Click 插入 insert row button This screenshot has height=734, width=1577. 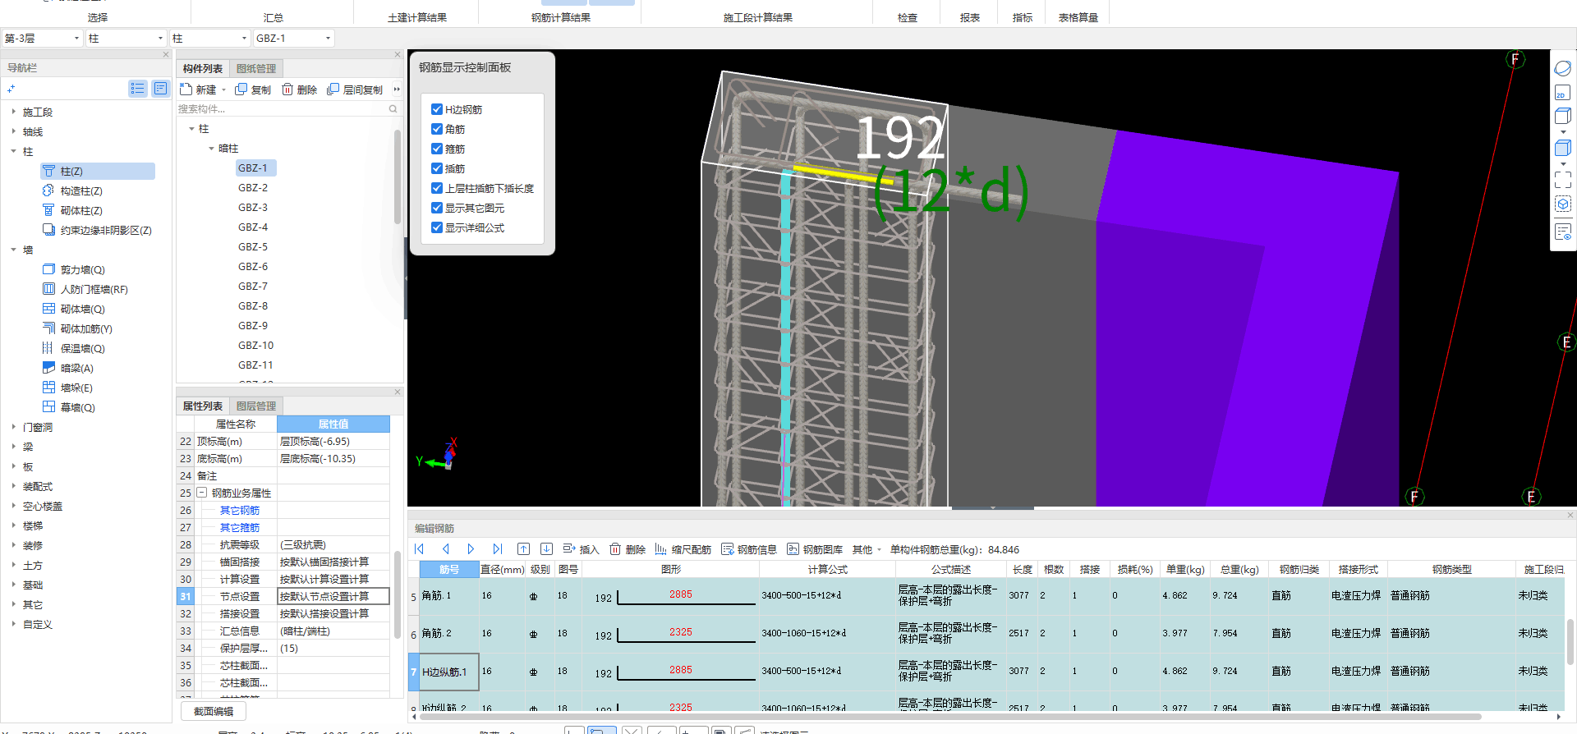[x=582, y=549]
